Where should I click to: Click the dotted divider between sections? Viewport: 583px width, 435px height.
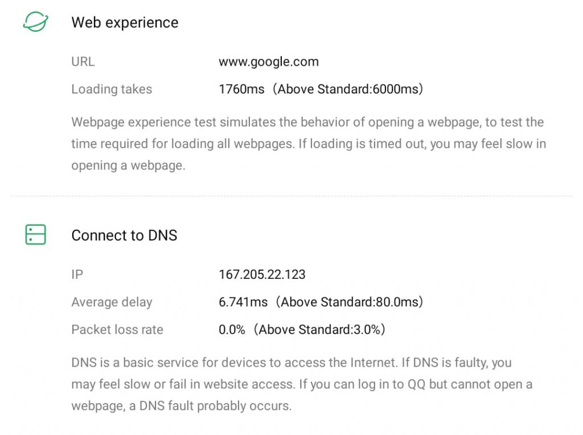coord(291,196)
